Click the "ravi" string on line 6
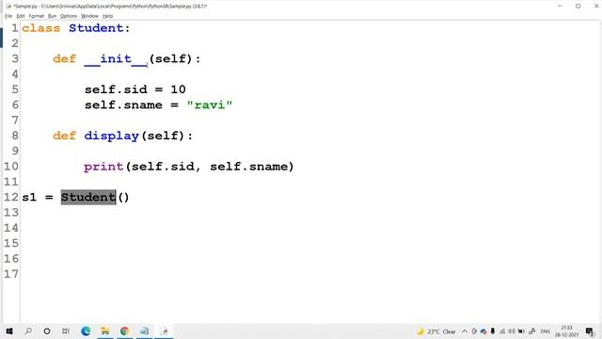 (x=210, y=105)
